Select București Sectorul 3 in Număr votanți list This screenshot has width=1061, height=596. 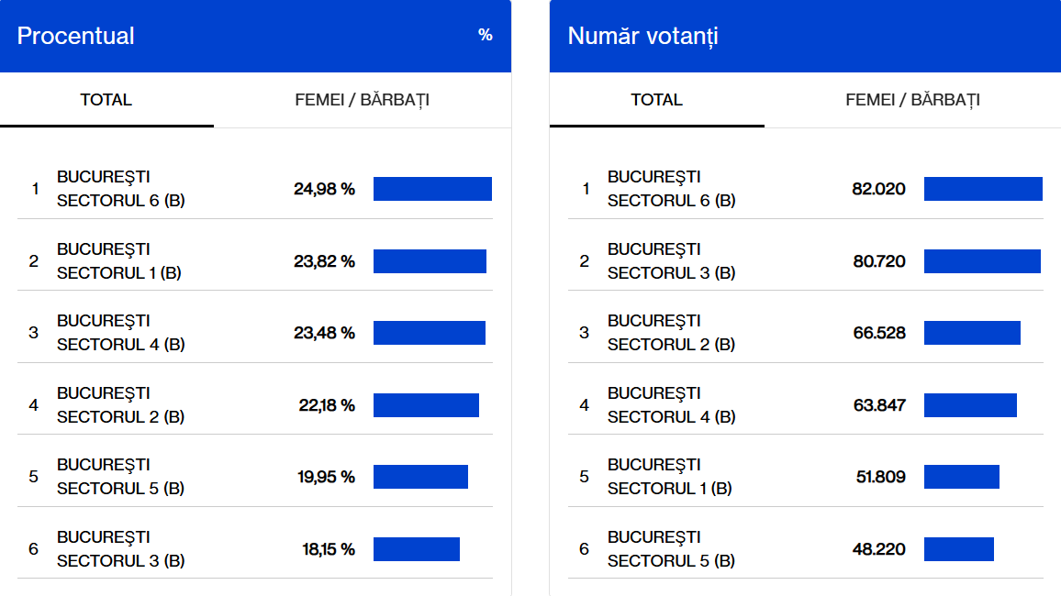click(672, 261)
